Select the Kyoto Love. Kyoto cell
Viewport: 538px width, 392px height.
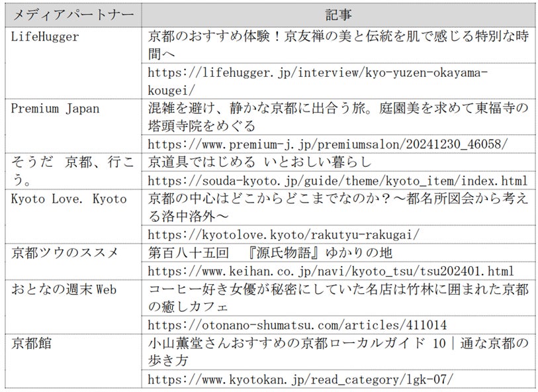click(x=73, y=217)
